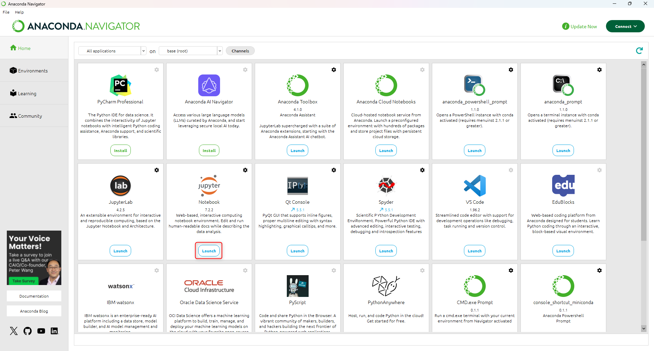Open the Connect dropdown button
Image resolution: width=654 pixels, height=351 pixels.
click(625, 27)
